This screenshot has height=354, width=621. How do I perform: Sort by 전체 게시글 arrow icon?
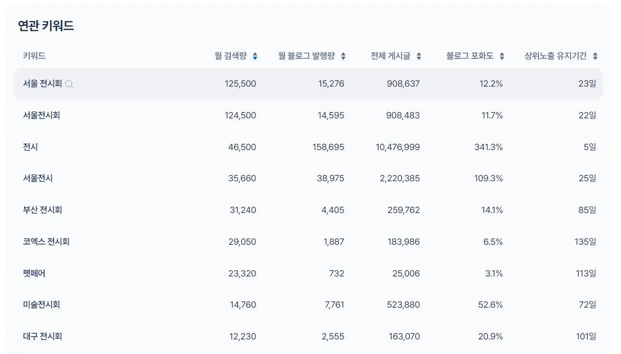coord(419,56)
